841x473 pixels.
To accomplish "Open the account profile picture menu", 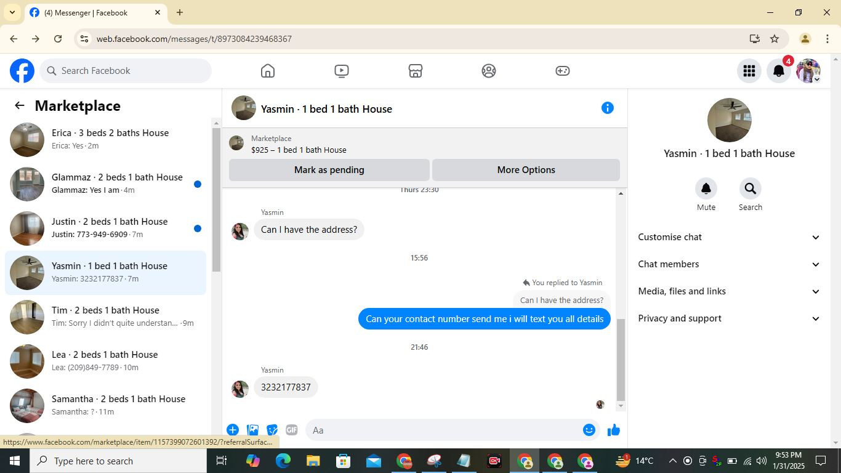I will [808, 71].
